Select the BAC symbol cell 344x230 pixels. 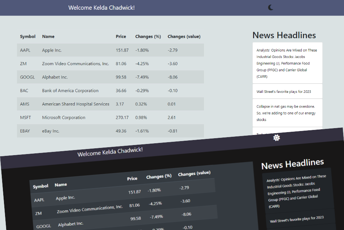24,91
